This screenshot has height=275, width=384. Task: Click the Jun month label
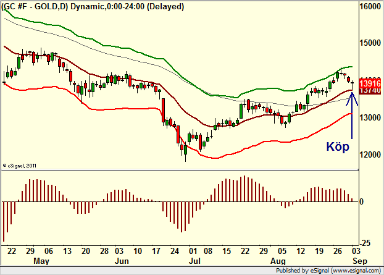[x=122, y=261]
